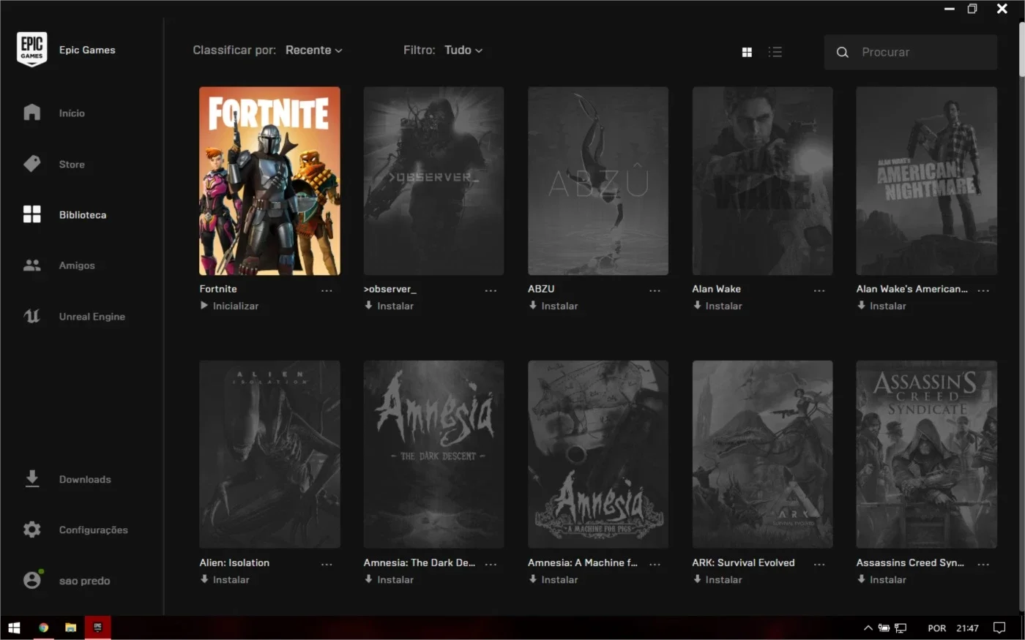Open Google Chrome from the taskbar

pos(44,628)
